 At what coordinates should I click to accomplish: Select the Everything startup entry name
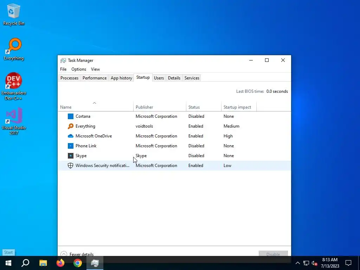point(85,126)
